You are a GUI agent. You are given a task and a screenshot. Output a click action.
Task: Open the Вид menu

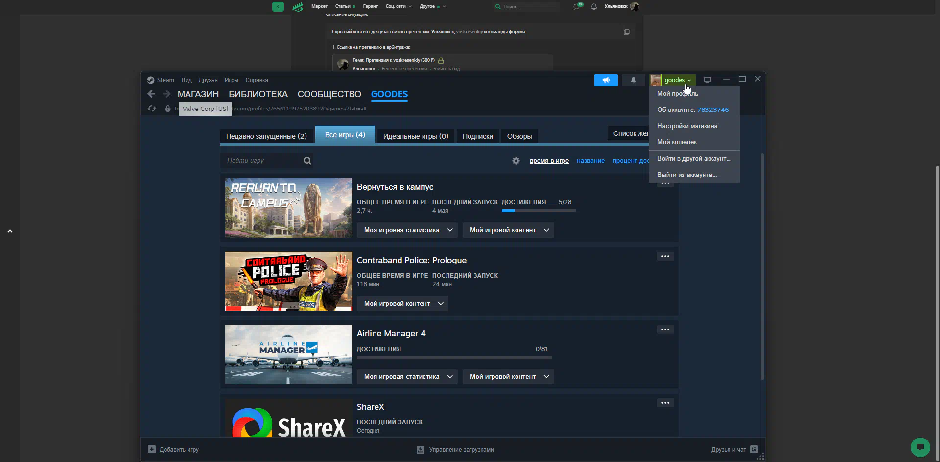tap(187, 80)
